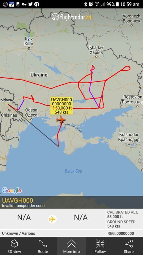This screenshot has width=143, height=255.
Task: Tap the Unknown / Various airline row
Action: tap(19, 233)
